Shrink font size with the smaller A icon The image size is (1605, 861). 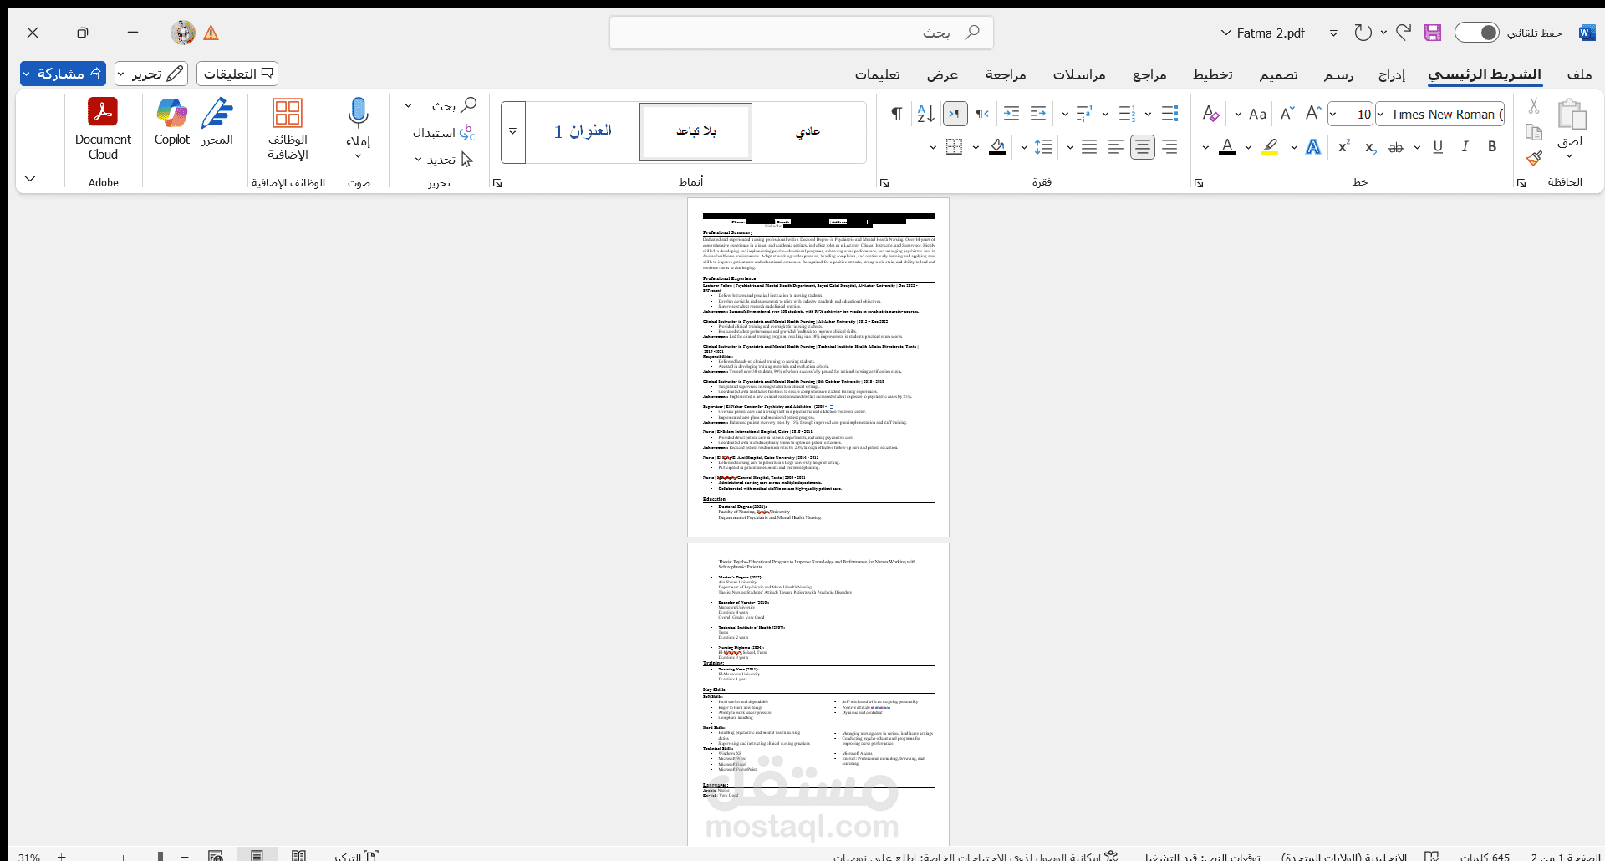pyautogui.click(x=1287, y=114)
